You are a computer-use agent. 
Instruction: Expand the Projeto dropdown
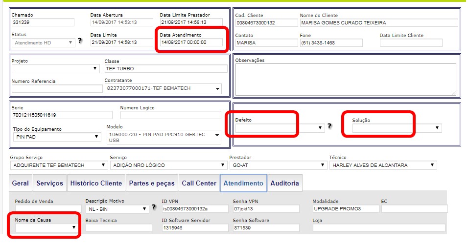click(x=55, y=68)
